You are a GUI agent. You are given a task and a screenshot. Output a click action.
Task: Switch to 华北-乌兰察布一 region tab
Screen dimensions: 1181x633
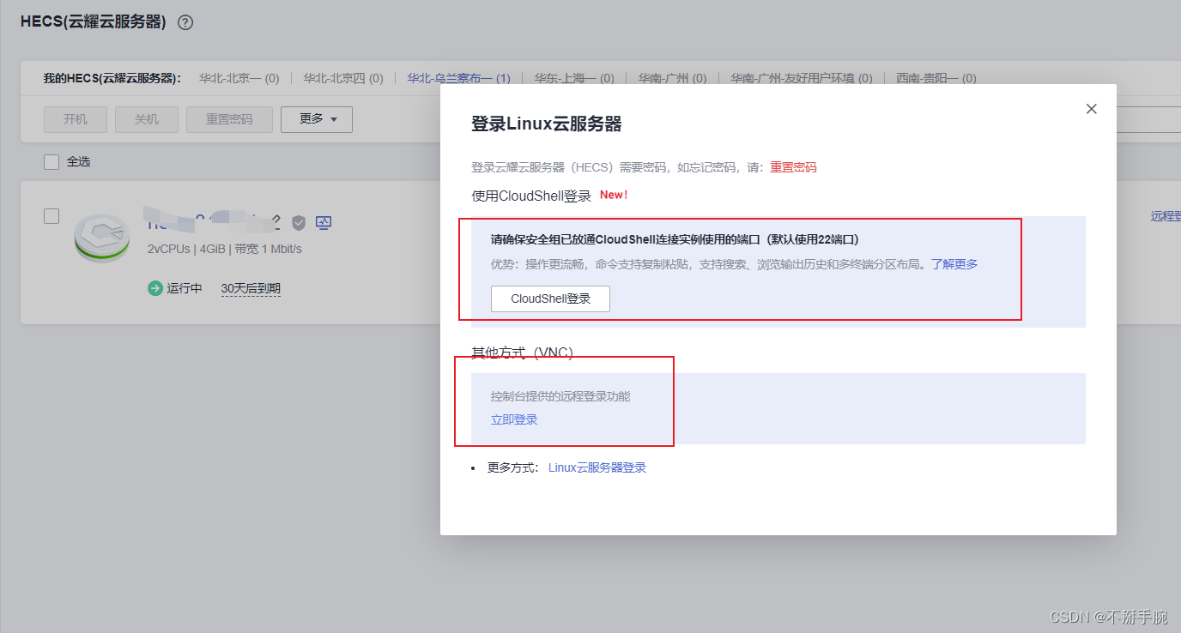pos(459,78)
